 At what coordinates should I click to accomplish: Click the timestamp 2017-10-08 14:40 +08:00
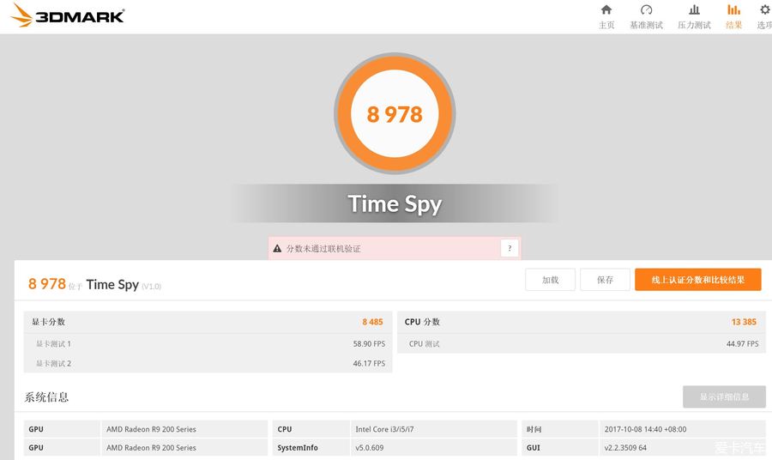coord(645,429)
